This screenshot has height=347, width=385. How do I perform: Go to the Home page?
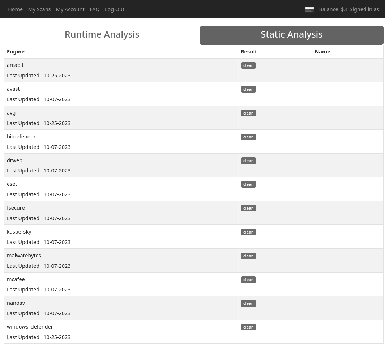pyautogui.click(x=15, y=9)
